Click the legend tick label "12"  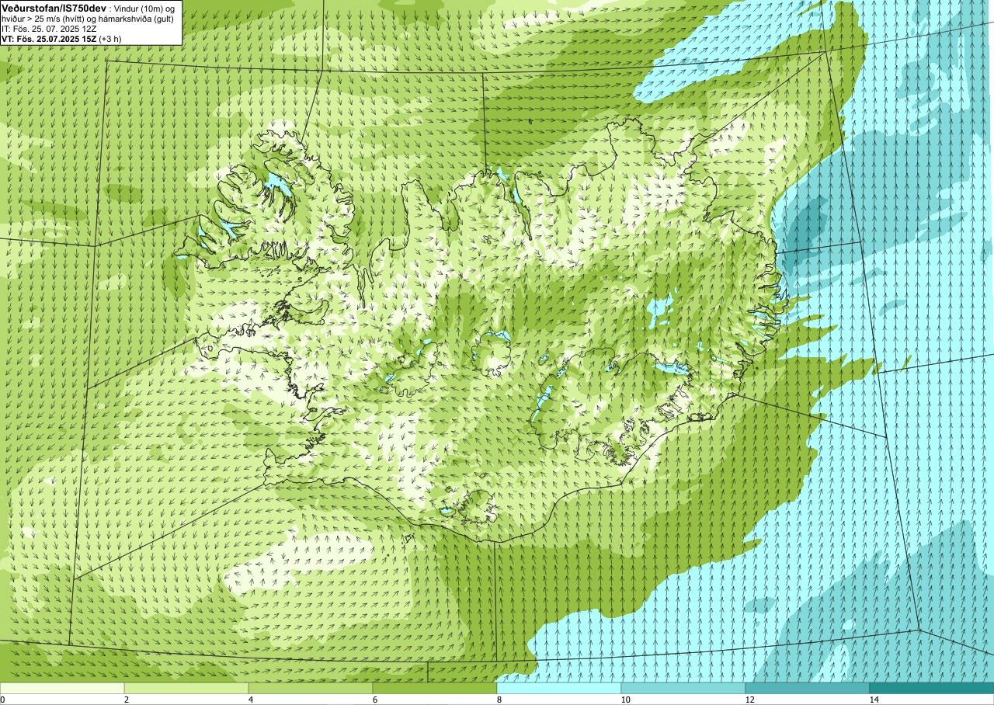point(749,700)
